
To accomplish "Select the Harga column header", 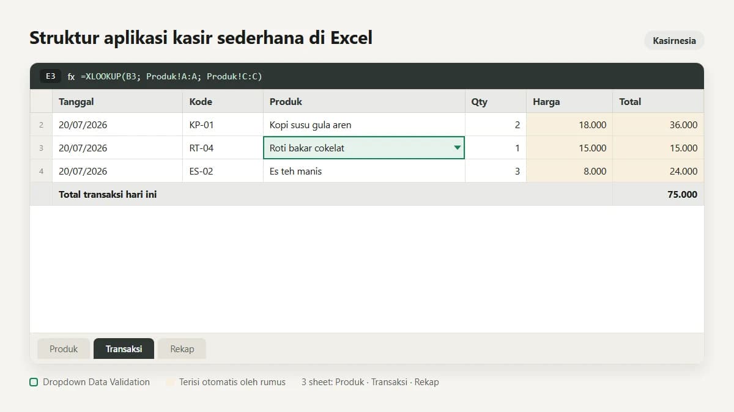I will [x=569, y=101].
